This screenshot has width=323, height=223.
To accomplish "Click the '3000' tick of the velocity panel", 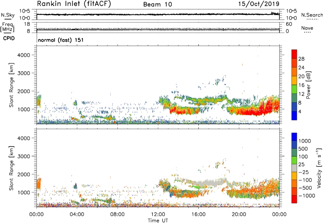I will coord(24,156).
